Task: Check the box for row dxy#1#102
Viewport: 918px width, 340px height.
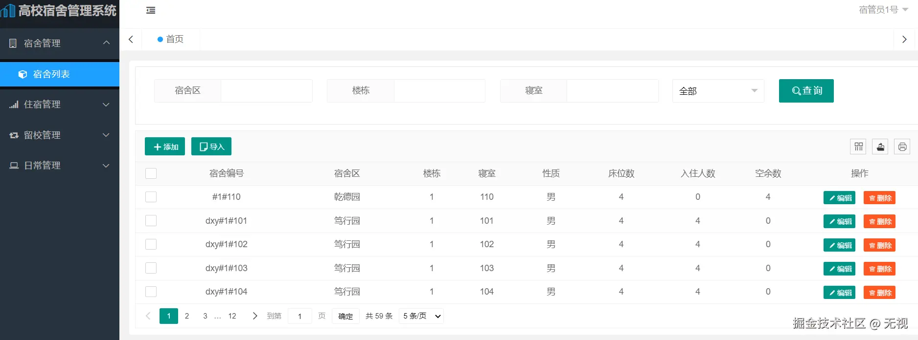Action: (x=151, y=244)
